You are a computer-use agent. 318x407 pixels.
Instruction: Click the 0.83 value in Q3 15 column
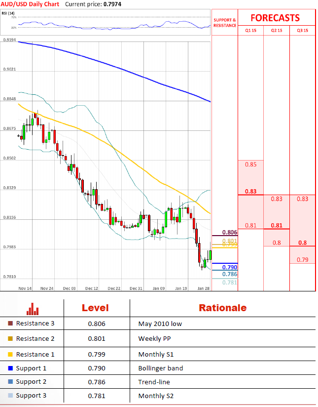[302, 199]
